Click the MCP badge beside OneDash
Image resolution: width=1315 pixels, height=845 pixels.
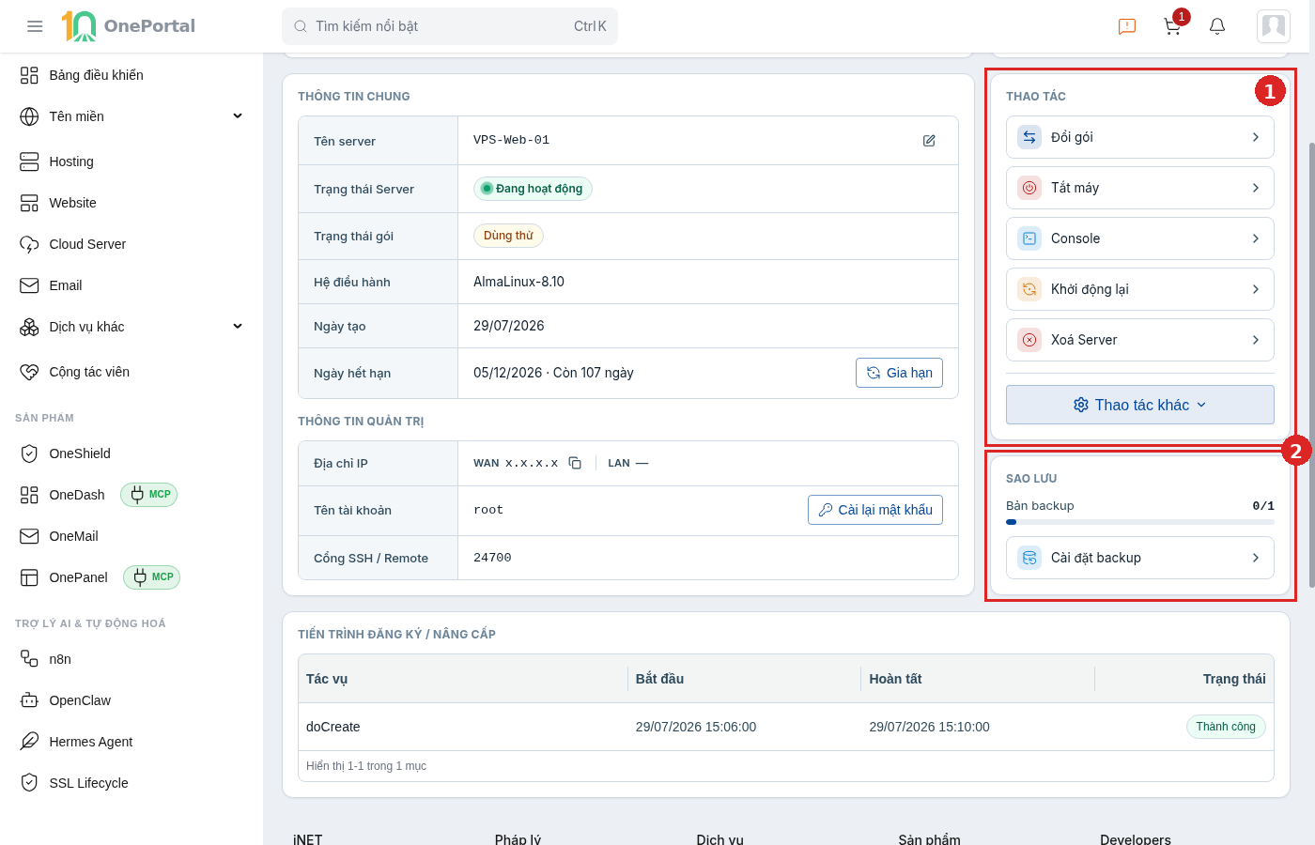(148, 495)
